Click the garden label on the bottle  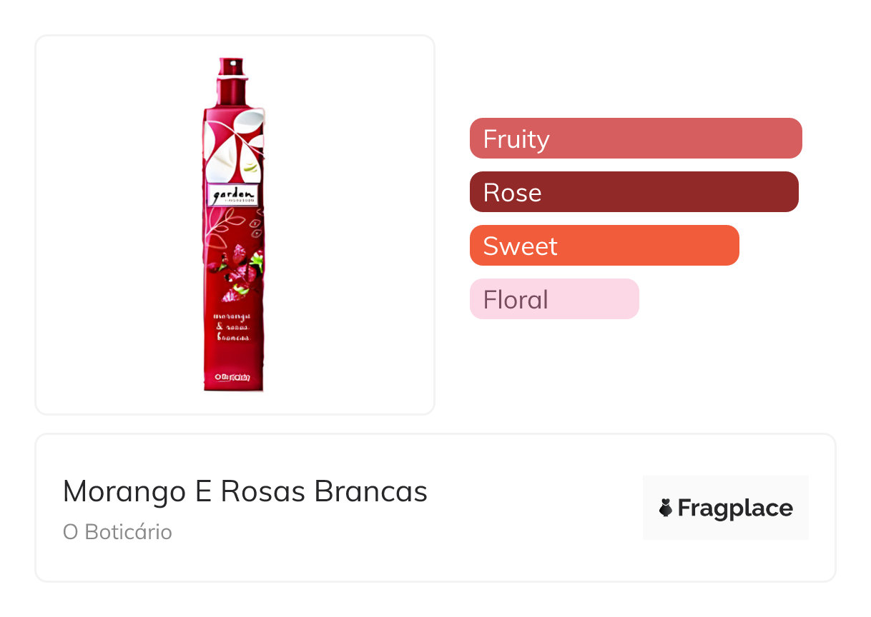(232, 195)
